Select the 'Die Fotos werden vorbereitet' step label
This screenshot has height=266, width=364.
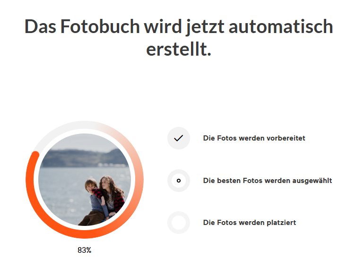(254, 138)
